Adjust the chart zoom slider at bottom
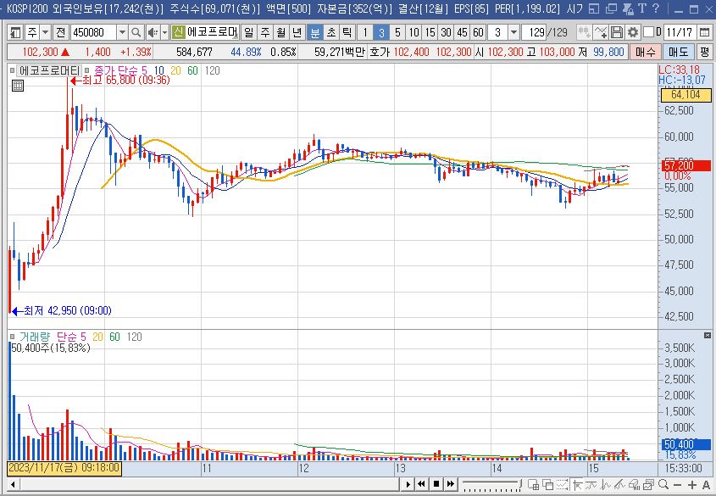Image resolution: width=716 pixels, height=496 pixels. tap(491, 484)
